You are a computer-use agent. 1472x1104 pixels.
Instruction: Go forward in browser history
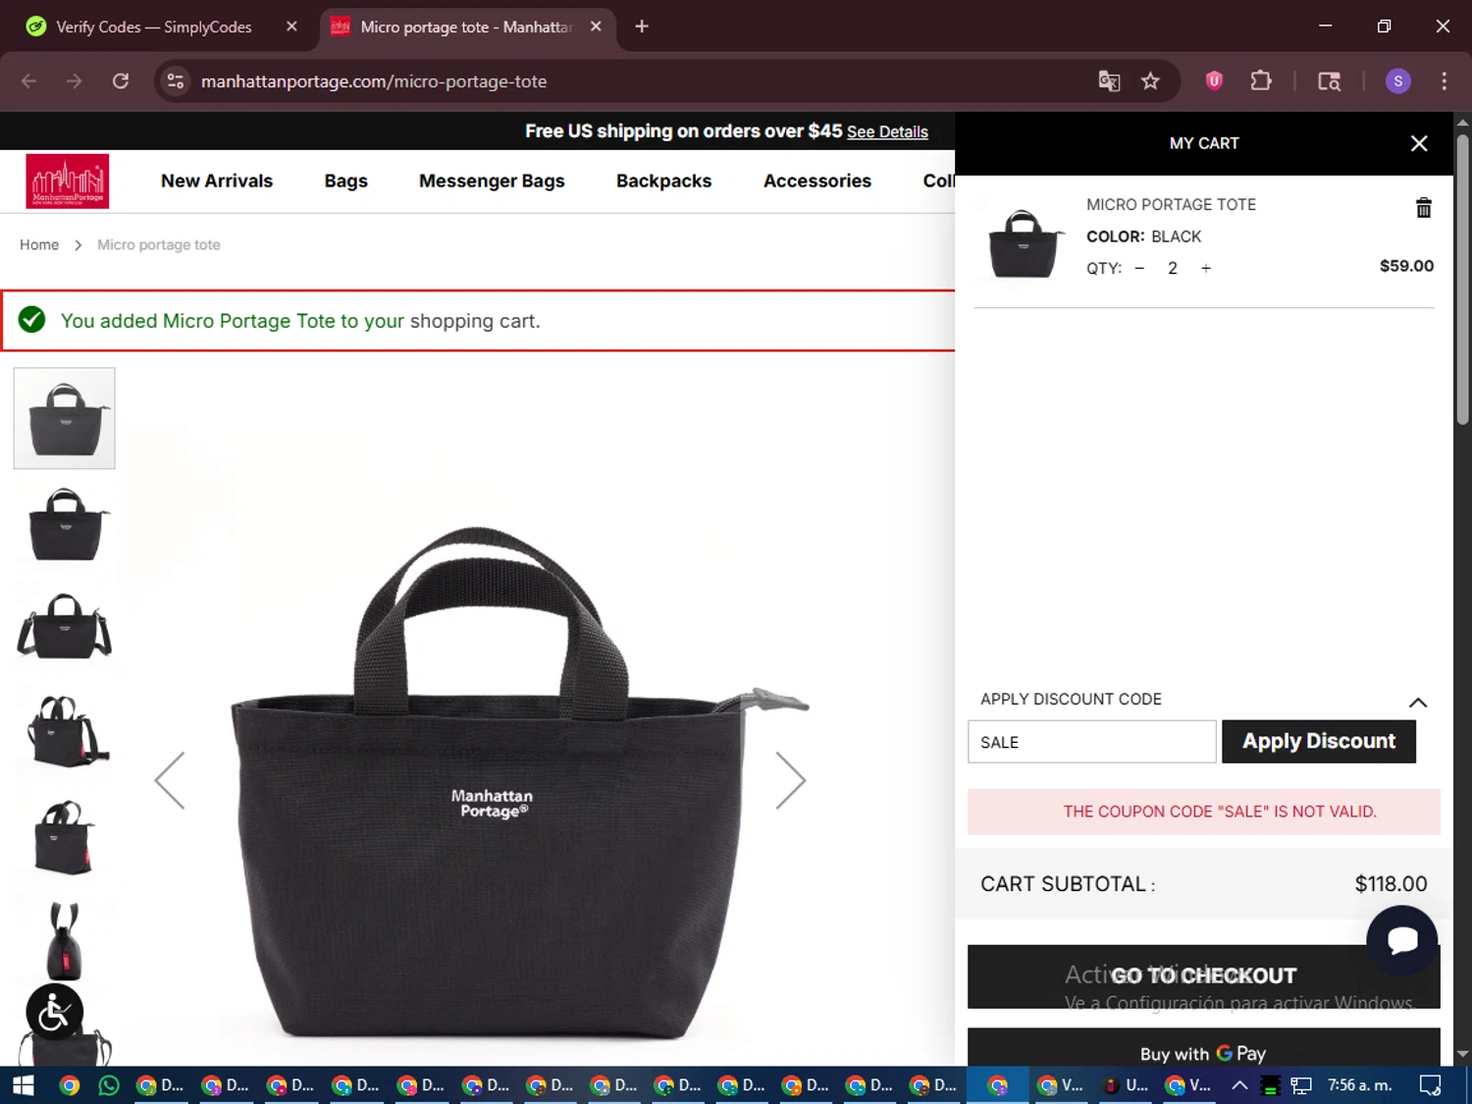pyautogui.click(x=75, y=81)
